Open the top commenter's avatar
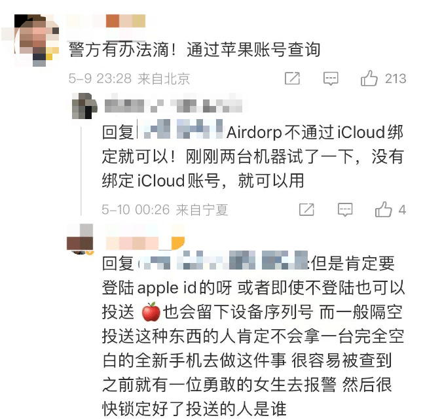Image resolution: width=423 pixels, height=420 pixels. click(x=37, y=40)
